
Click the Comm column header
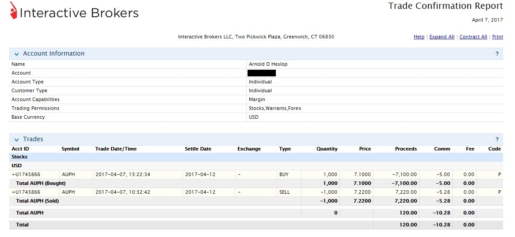(x=442, y=149)
